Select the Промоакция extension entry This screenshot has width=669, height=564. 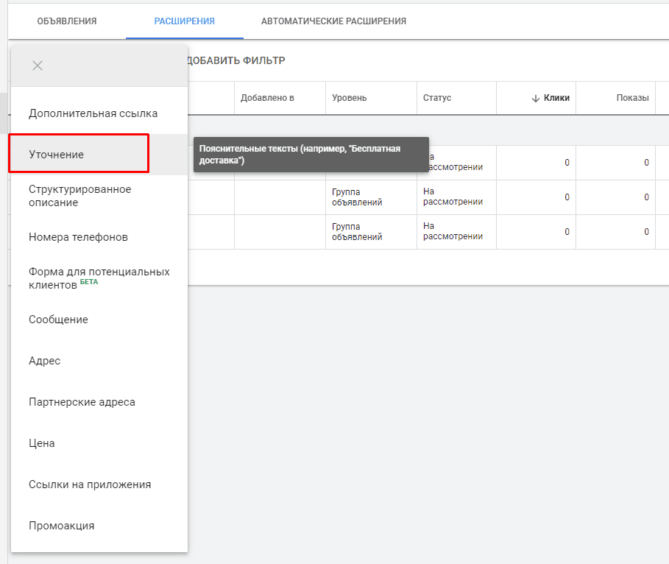pyautogui.click(x=61, y=525)
